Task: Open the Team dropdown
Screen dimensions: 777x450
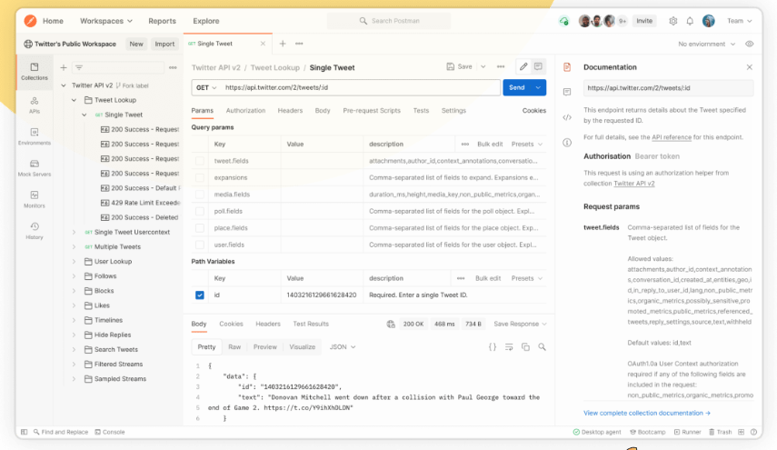Action: (740, 21)
